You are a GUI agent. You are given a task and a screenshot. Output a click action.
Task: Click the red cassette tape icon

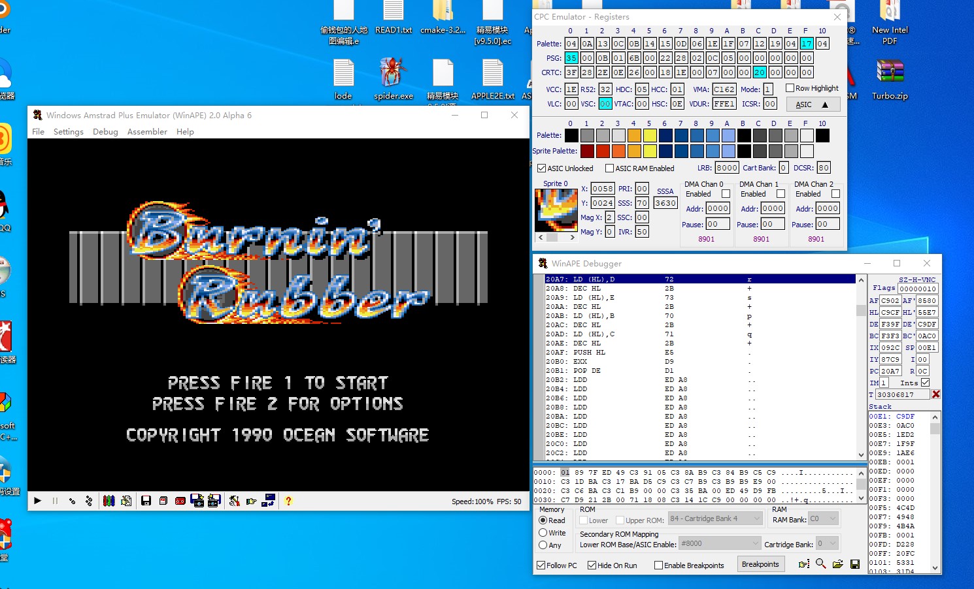(180, 501)
